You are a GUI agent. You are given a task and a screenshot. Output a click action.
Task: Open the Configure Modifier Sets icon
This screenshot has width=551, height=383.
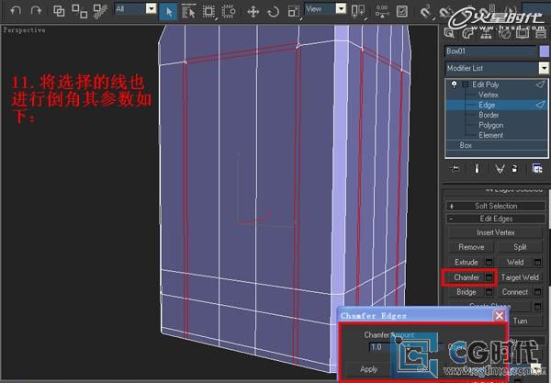[x=537, y=169]
